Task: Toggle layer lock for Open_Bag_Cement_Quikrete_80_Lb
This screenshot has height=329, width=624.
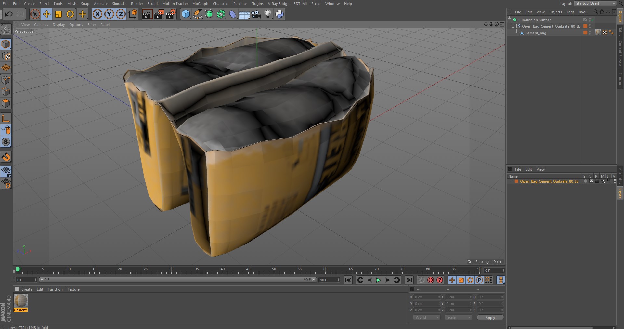Action: click(x=608, y=181)
